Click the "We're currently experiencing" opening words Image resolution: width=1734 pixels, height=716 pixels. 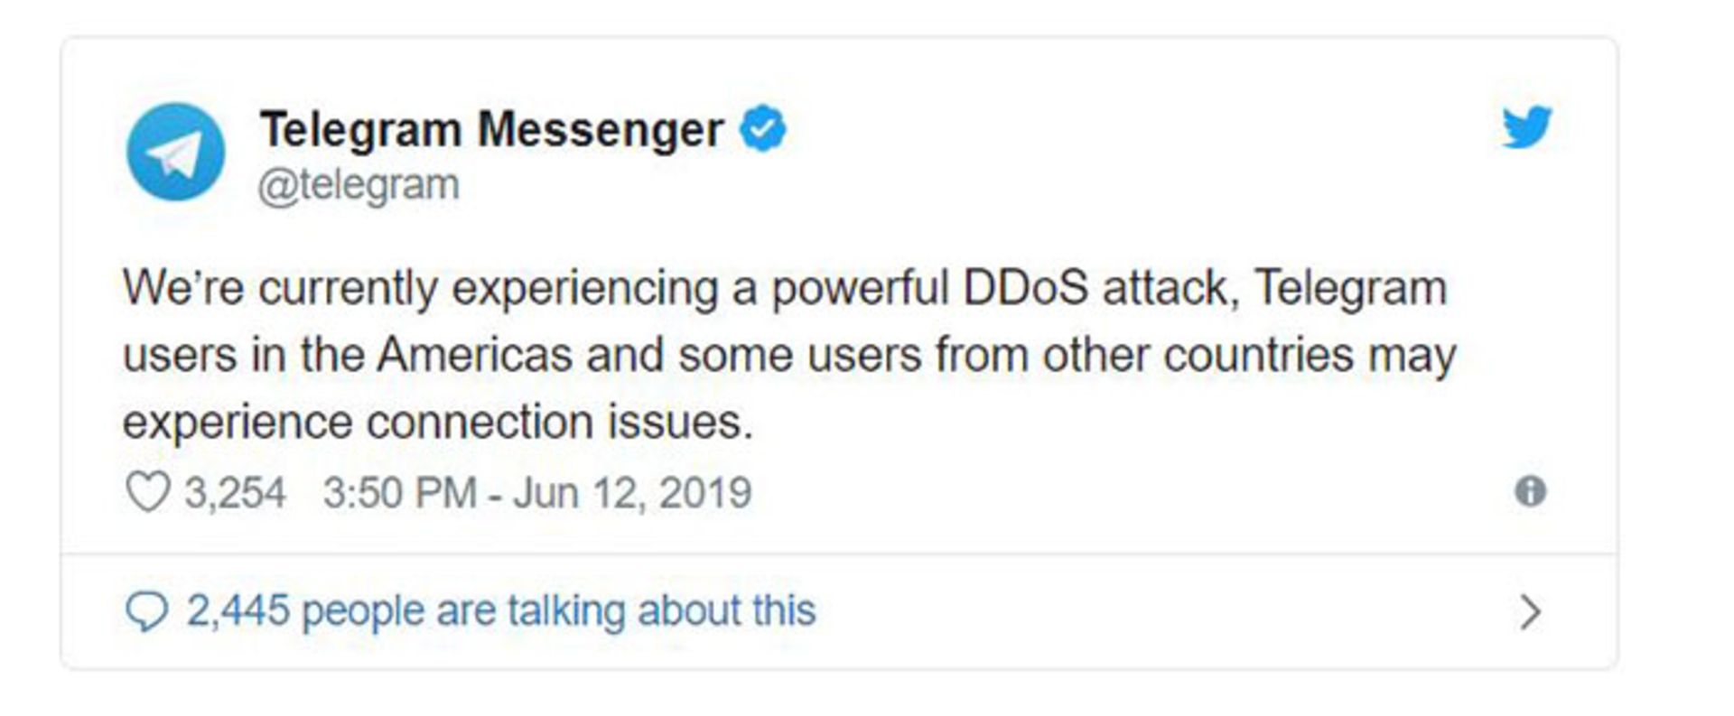coord(420,289)
